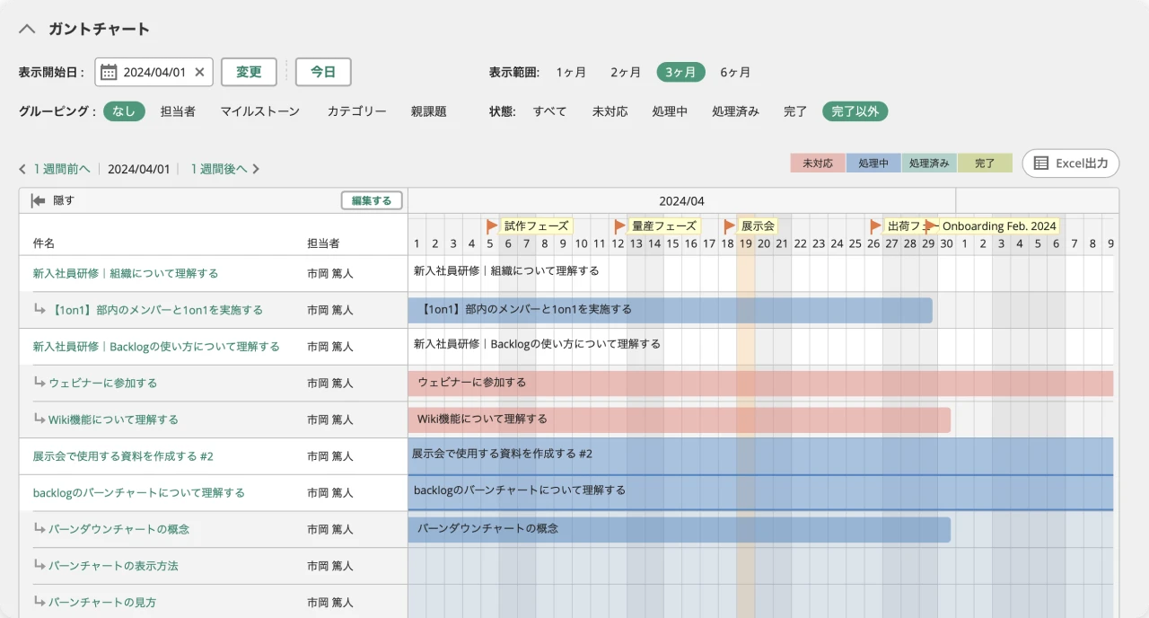The height and width of the screenshot is (618, 1149).
Task: Click the 未対応 red legend swatch
Action: coord(818,163)
